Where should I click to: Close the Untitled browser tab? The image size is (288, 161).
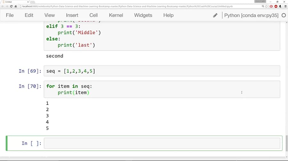pos(28,2)
